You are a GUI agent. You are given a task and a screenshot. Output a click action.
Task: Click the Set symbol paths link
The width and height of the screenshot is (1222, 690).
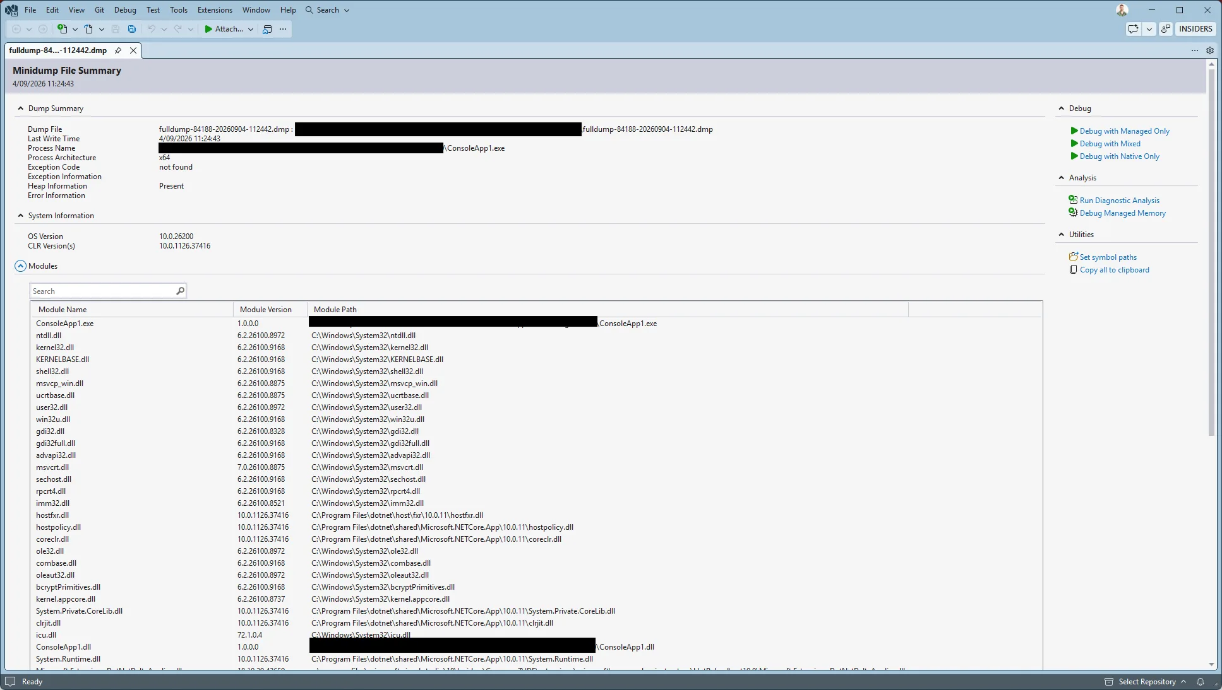(1108, 257)
